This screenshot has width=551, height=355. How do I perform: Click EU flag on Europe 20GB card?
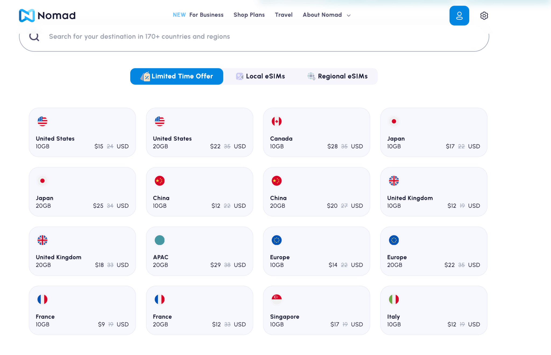[x=394, y=240]
